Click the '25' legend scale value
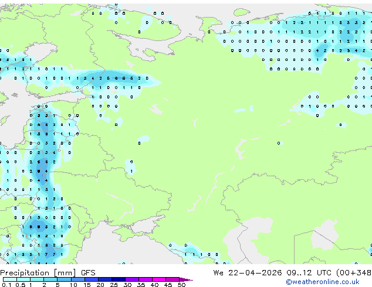 click(114, 285)
